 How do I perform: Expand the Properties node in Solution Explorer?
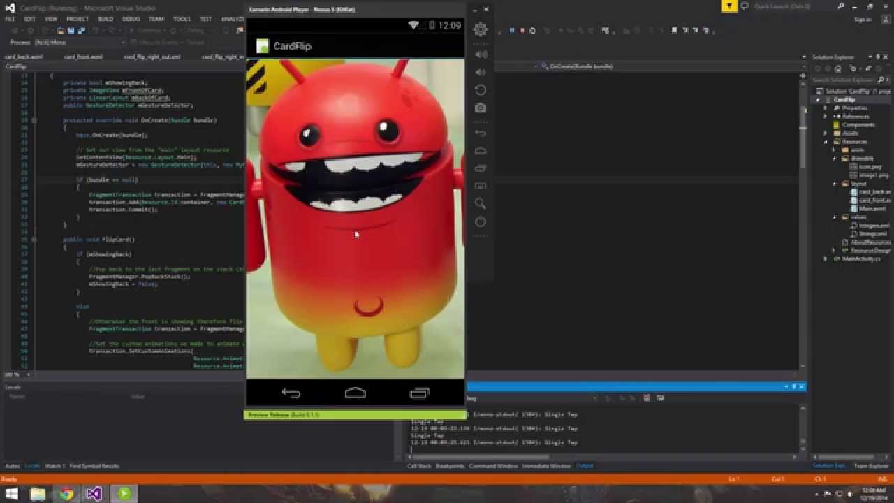pyautogui.click(x=826, y=108)
